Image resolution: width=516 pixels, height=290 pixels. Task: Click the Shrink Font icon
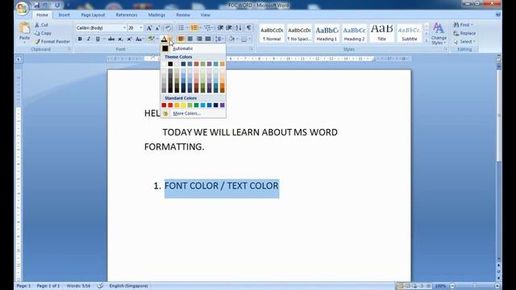pyautogui.click(x=158, y=28)
